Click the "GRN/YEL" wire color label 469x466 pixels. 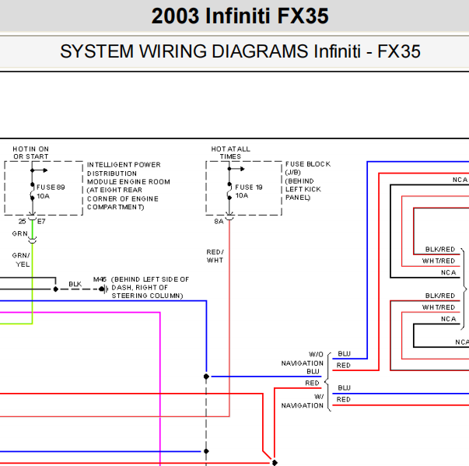pyautogui.click(x=21, y=260)
